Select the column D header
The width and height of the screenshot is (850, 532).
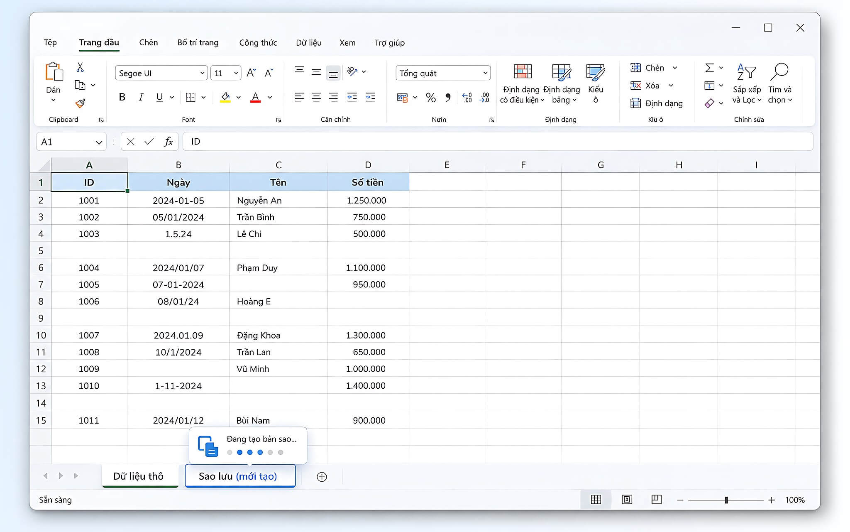[x=368, y=165]
